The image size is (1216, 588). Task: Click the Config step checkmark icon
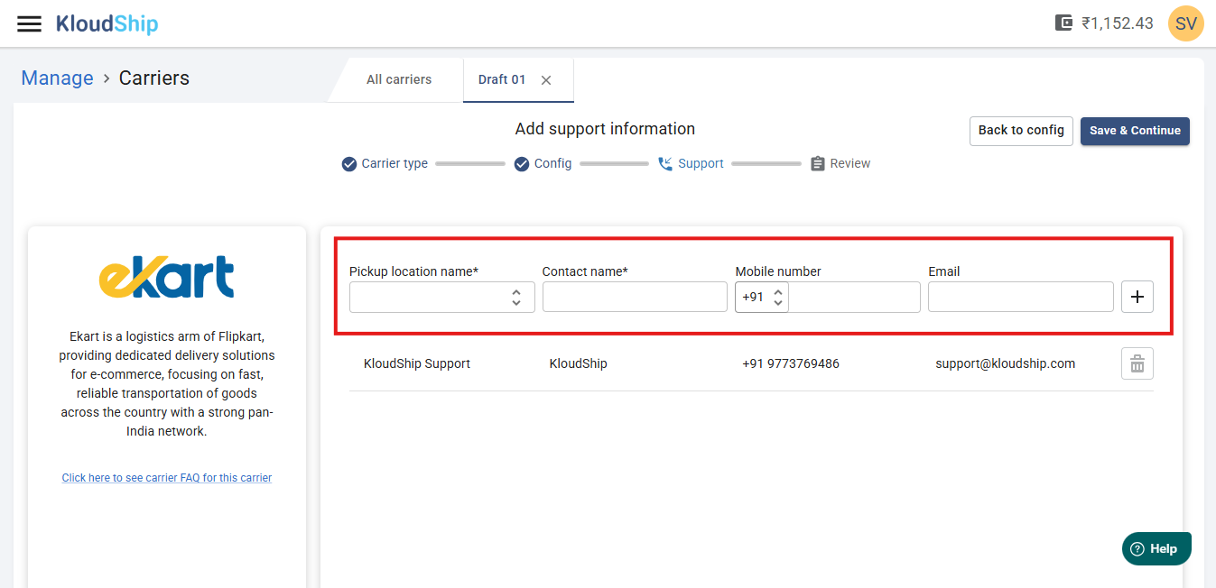(x=522, y=164)
